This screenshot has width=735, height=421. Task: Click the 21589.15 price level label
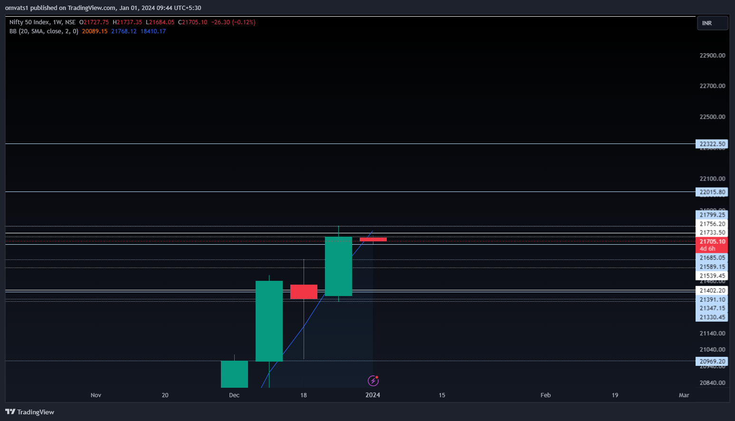point(712,267)
